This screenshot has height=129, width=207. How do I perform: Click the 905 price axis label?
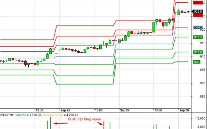[203, 70]
